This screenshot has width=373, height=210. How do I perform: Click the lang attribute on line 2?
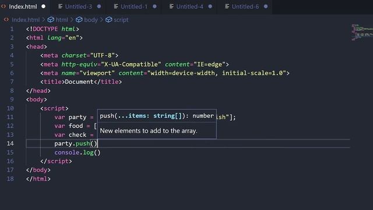[54, 38]
